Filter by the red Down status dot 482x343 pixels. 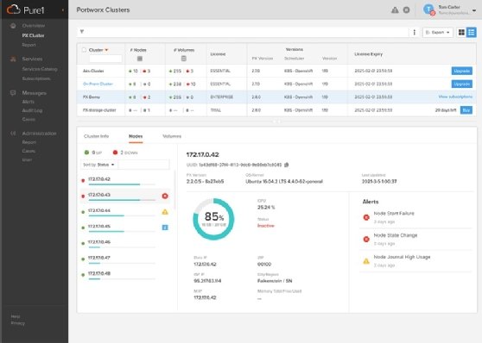pos(115,153)
